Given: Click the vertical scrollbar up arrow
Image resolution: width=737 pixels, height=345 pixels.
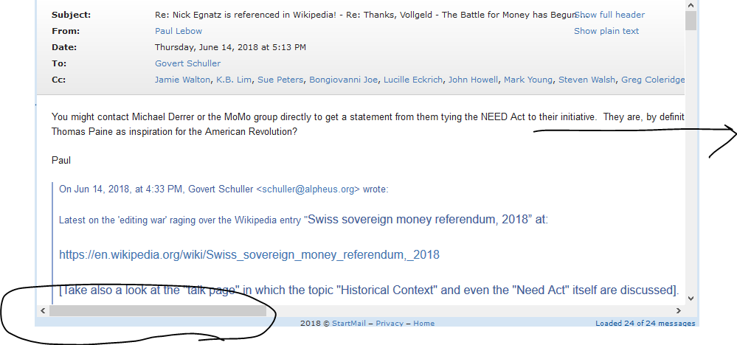Looking at the screenshot, I should (691, 4).
